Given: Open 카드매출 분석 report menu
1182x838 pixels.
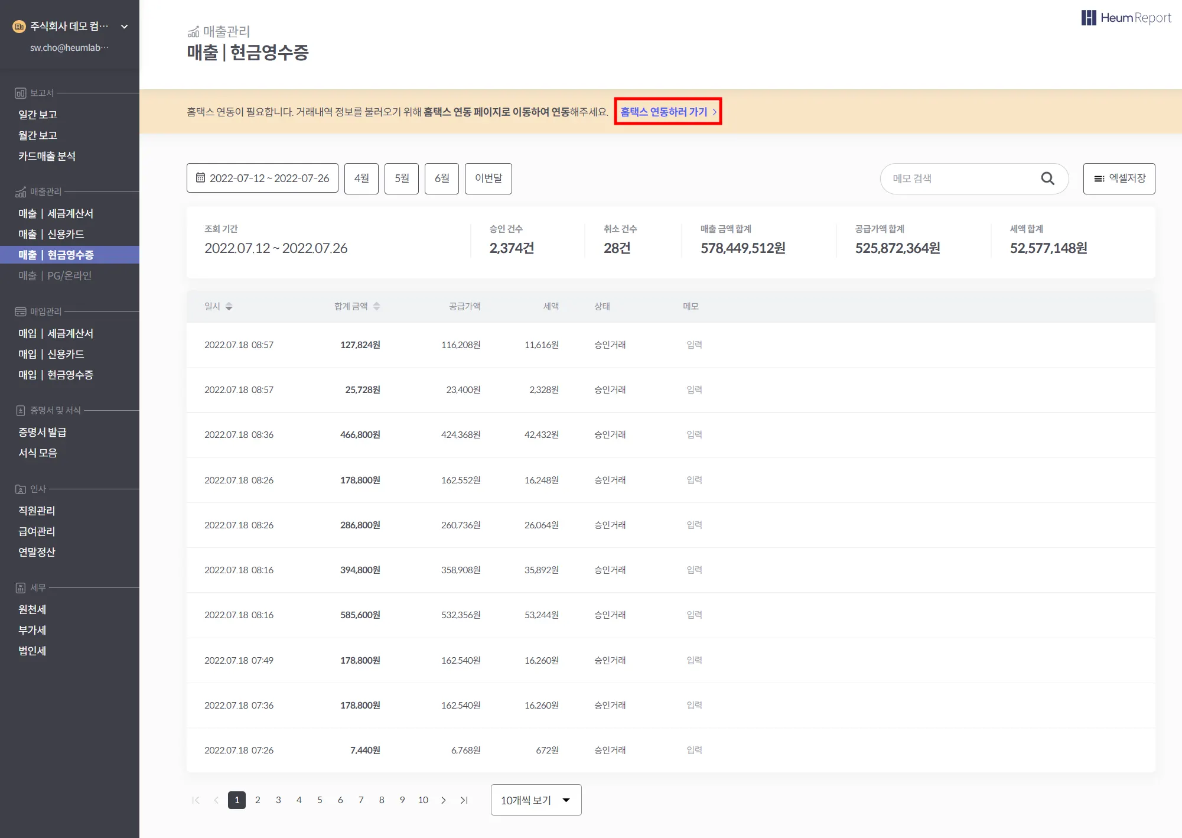Looking at the screenshot, I should pos(47,156).
